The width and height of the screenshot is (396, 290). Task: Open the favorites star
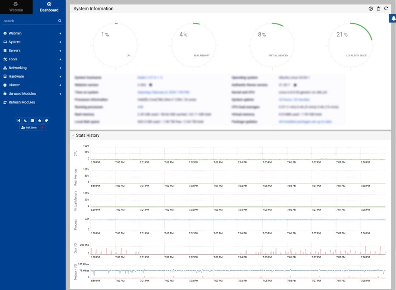tap(39, 120)
